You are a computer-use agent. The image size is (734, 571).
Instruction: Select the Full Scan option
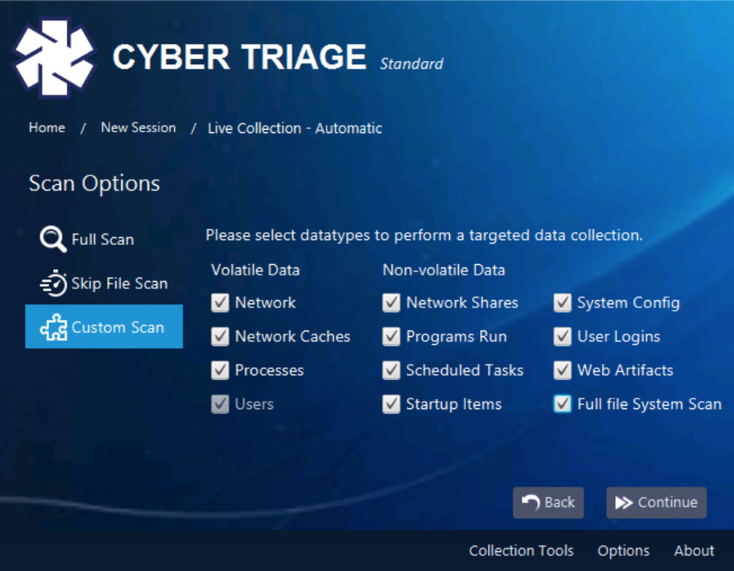[104, 239]
